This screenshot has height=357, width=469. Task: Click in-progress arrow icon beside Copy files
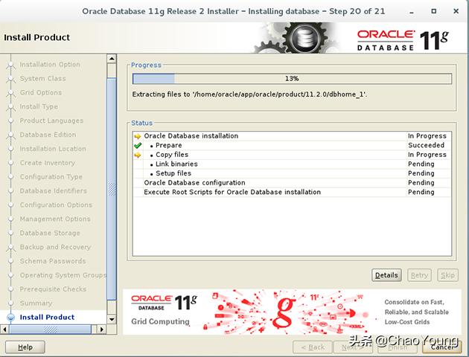pyautogui.click(x=138, y=155)
